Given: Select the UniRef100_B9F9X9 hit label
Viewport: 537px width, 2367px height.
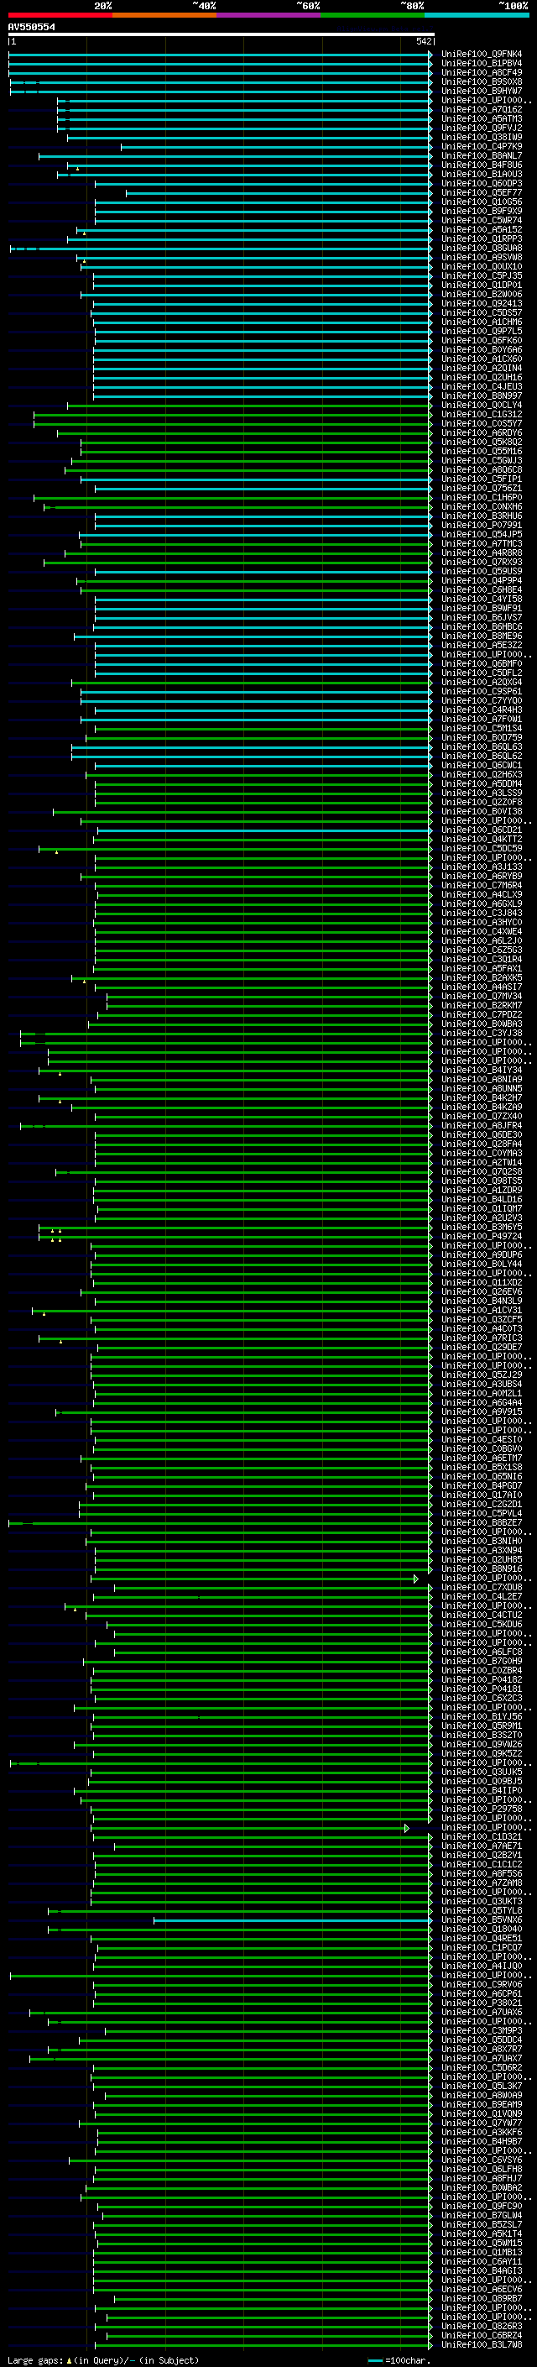Looking at the screenshot, I should [482, 212].
